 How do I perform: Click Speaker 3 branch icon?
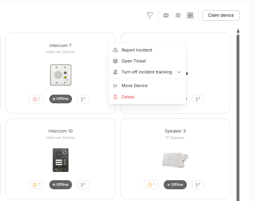(x=198, y=185)
